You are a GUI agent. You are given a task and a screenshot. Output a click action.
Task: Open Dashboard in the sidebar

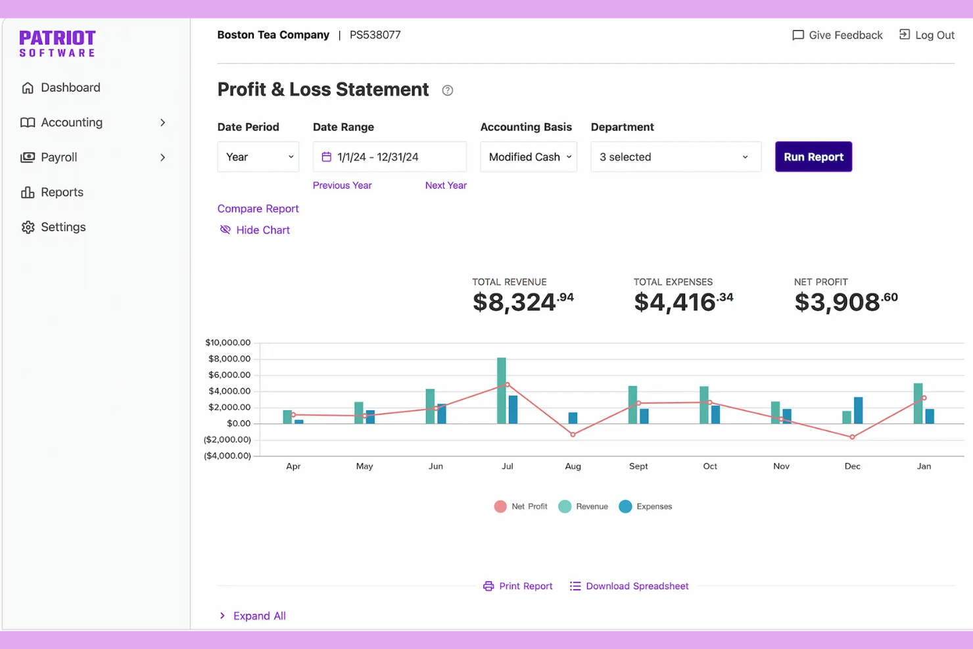point(70,87)
